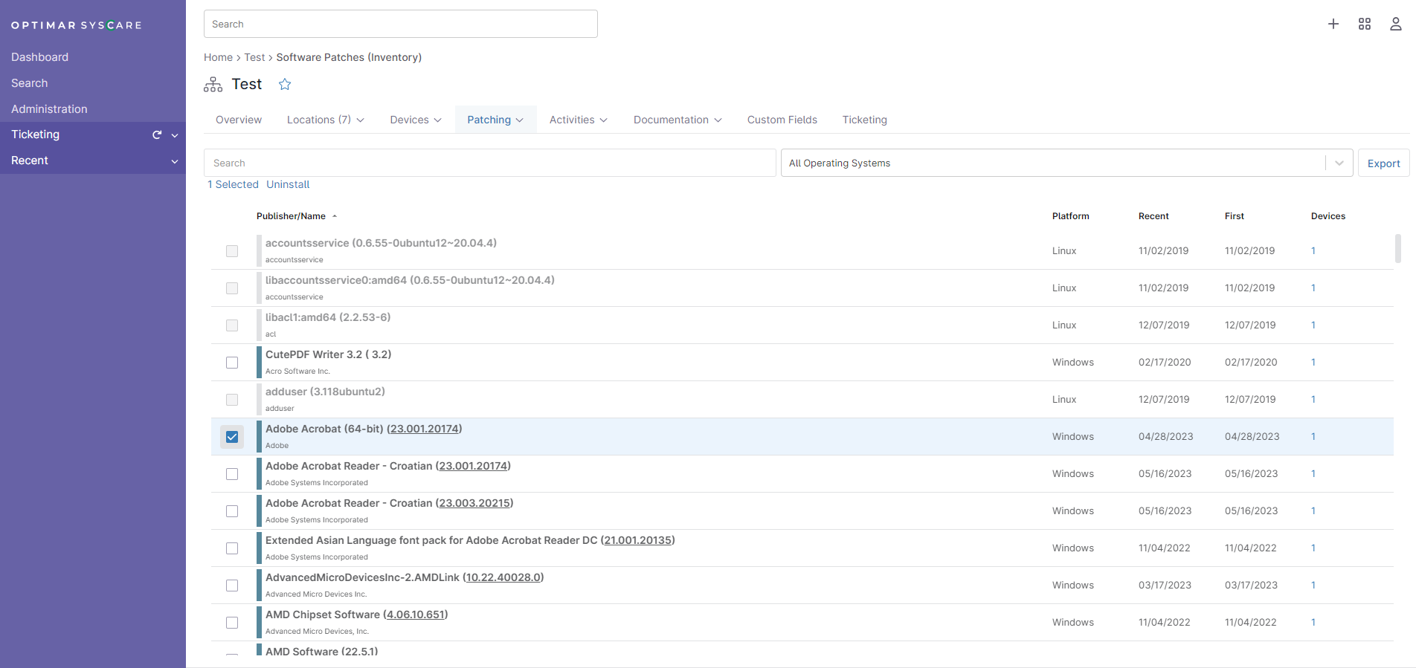This screenshot has height=668, width=1416.
Task: Open the Documentation tab dropdown
Action: 678,120
